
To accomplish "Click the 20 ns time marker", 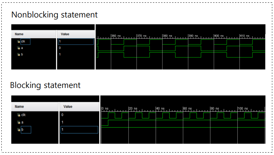I will tap(133, 108).
